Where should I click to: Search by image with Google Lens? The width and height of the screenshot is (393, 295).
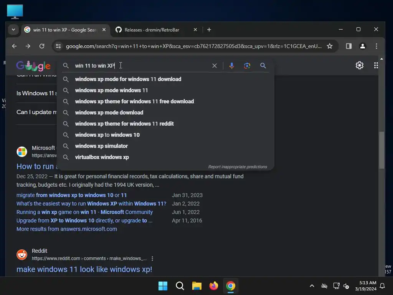tap(247, 66)
